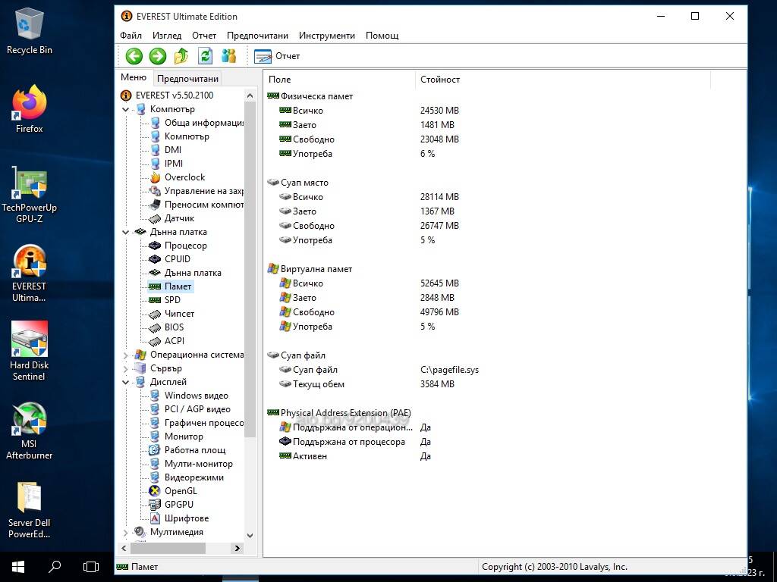
Task: Click the C:\pagefile.sys value
Action: tap(449, 370)
